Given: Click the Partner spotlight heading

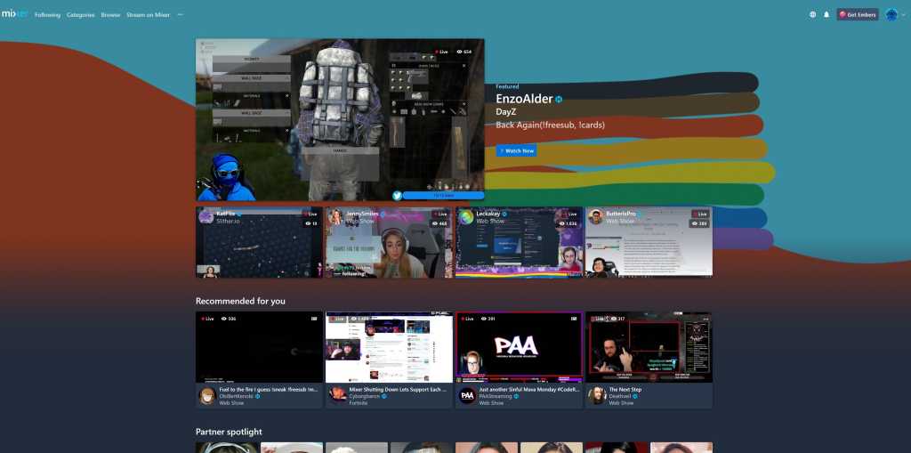Looking at the screenshot, I should pyautogui.click(x=229, y=432).
